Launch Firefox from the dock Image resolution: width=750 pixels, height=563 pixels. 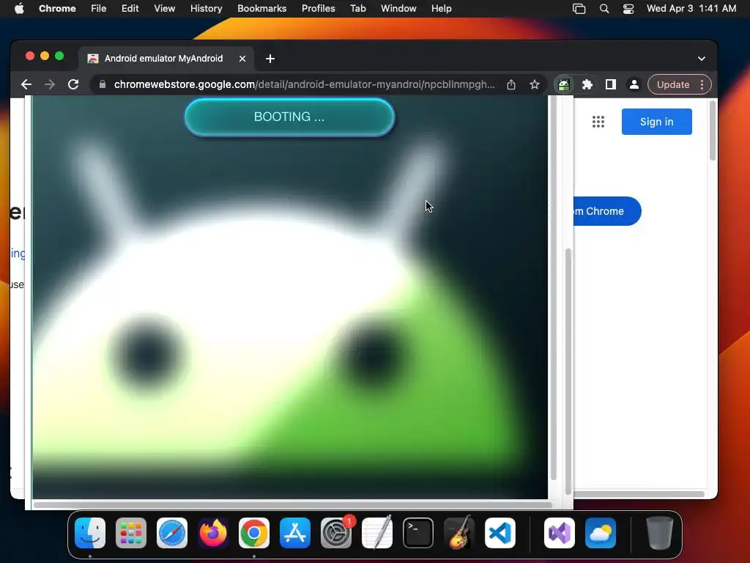(x=213, y=533)
